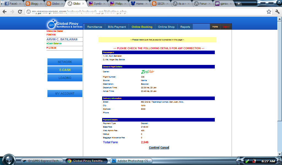Open the Remittance menu
Viewport: 282px width, 165px height.
click(x=95, y=27)
